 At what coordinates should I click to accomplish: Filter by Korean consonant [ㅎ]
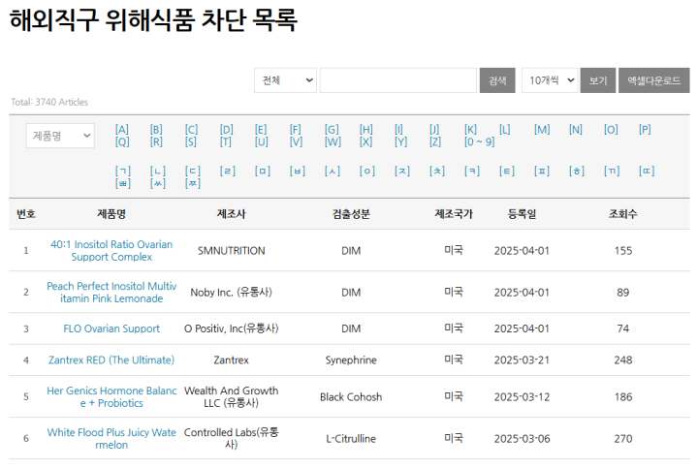[x=577, y=171]
